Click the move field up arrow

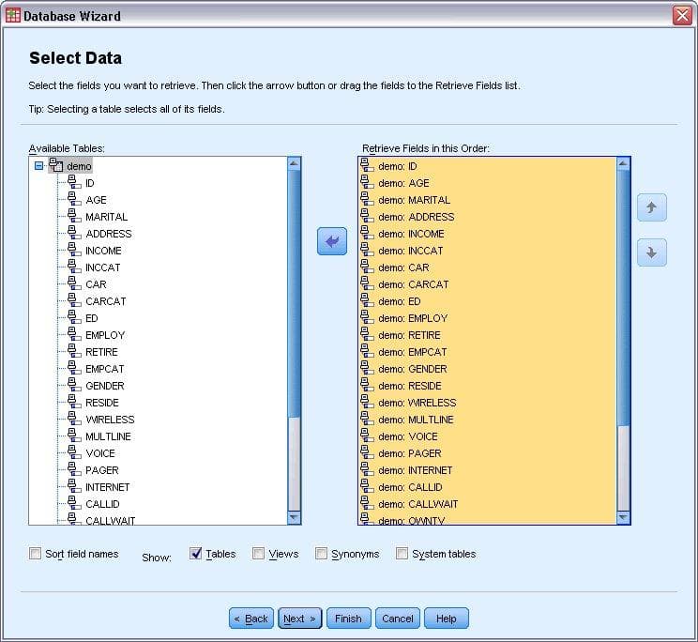pyautogui.click(x=651, y=207)
